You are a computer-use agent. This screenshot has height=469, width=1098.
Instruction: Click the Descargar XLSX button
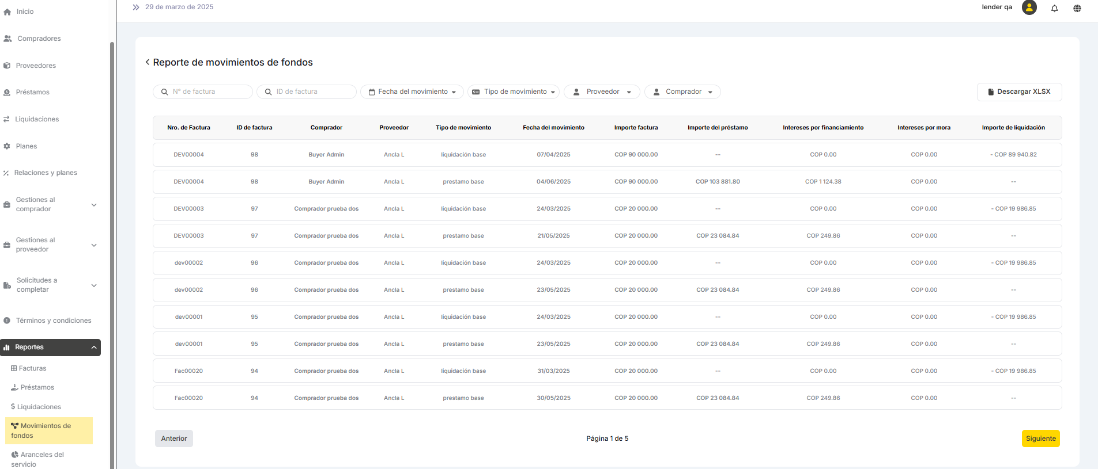pos(1019,92)
